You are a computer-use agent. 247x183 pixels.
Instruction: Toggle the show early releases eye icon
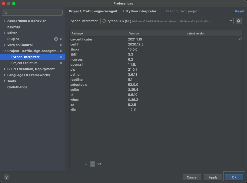99,164
